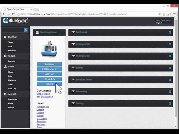
Task: Click the Widgets circular icon in sidebar
Action: (x=5, y=56)
